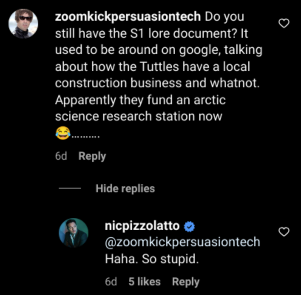Reply to zoomkickpersuasiontech's comment
301x295 pixels.
92,156
